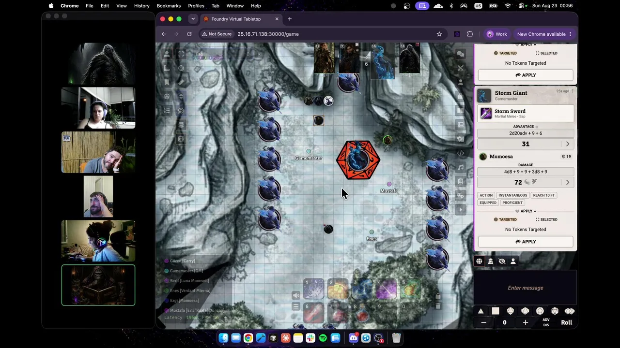Activate hotbar macro slot 1

pyautogui.click(x=313, y=290)
